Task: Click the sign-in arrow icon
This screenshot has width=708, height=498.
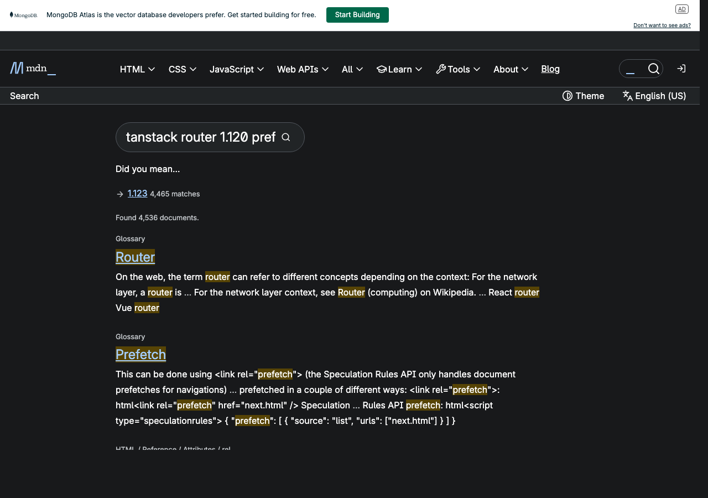Action: point(681,68)
